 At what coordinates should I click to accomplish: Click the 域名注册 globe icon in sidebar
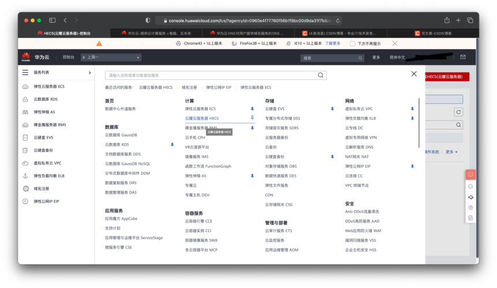tap(25, 188)
